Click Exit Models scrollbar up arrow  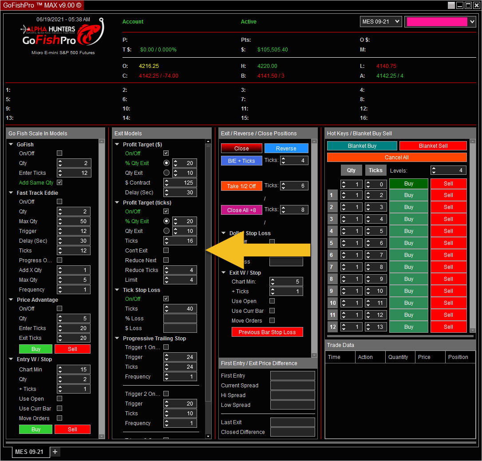(x=208, y=142)
